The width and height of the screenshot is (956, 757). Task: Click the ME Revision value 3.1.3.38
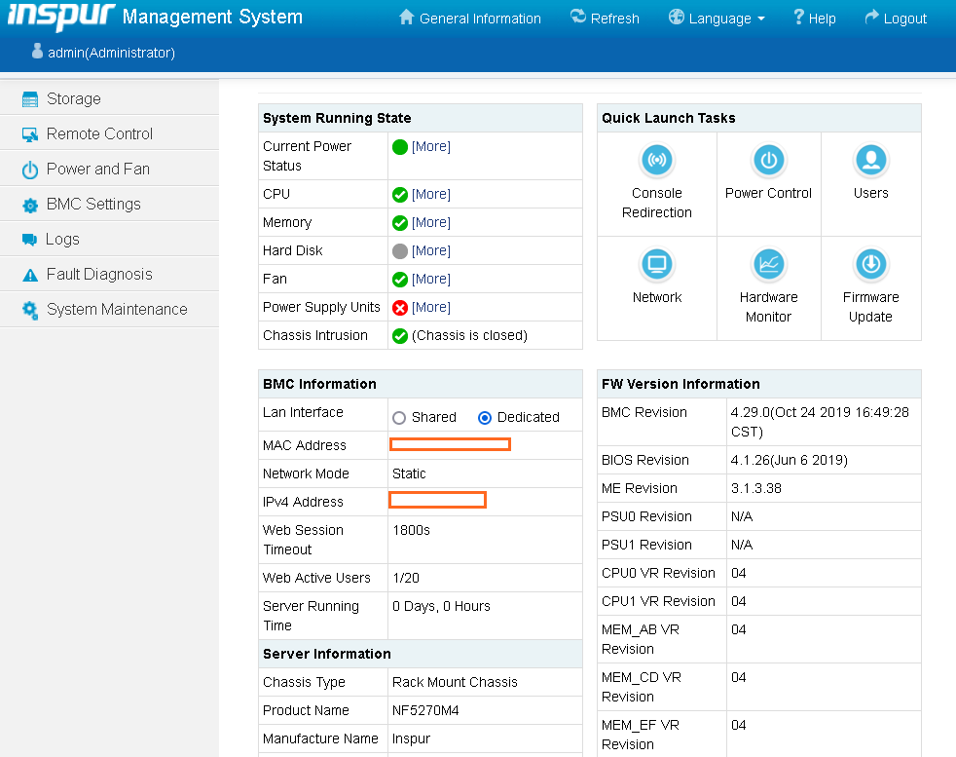[x=756, y=488]
